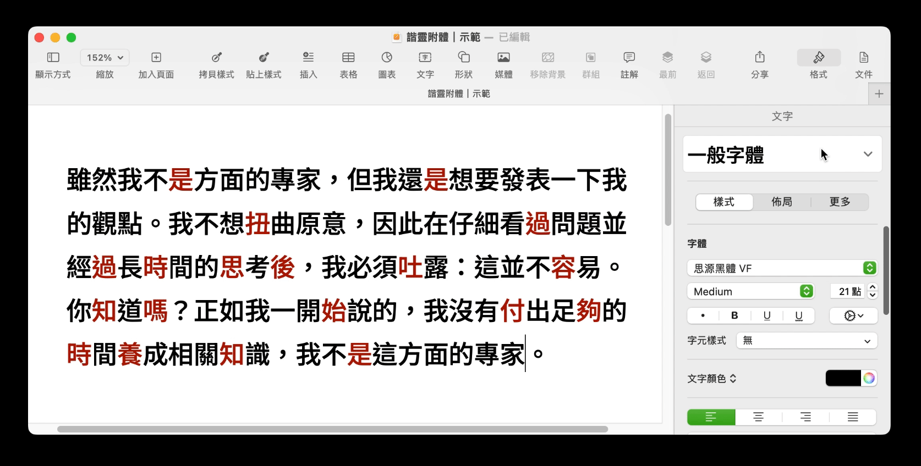Screen dimensions: 921x466
Task: Click the horizontal document scrollbar
Action: [x=332, y=429]
